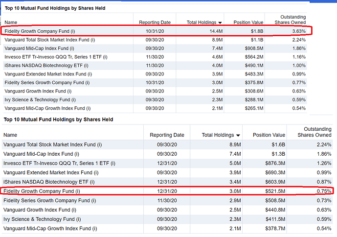The image size is (337, 237).
Task: Select the 1.26% outstanding shares cell
Action: click(x=324, y=164)
